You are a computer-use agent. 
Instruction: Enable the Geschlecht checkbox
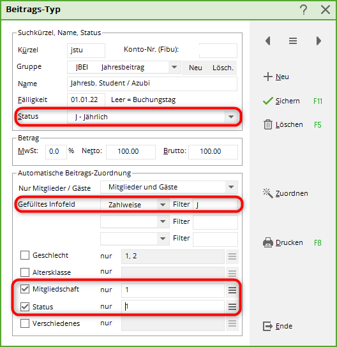click(25, 255)
